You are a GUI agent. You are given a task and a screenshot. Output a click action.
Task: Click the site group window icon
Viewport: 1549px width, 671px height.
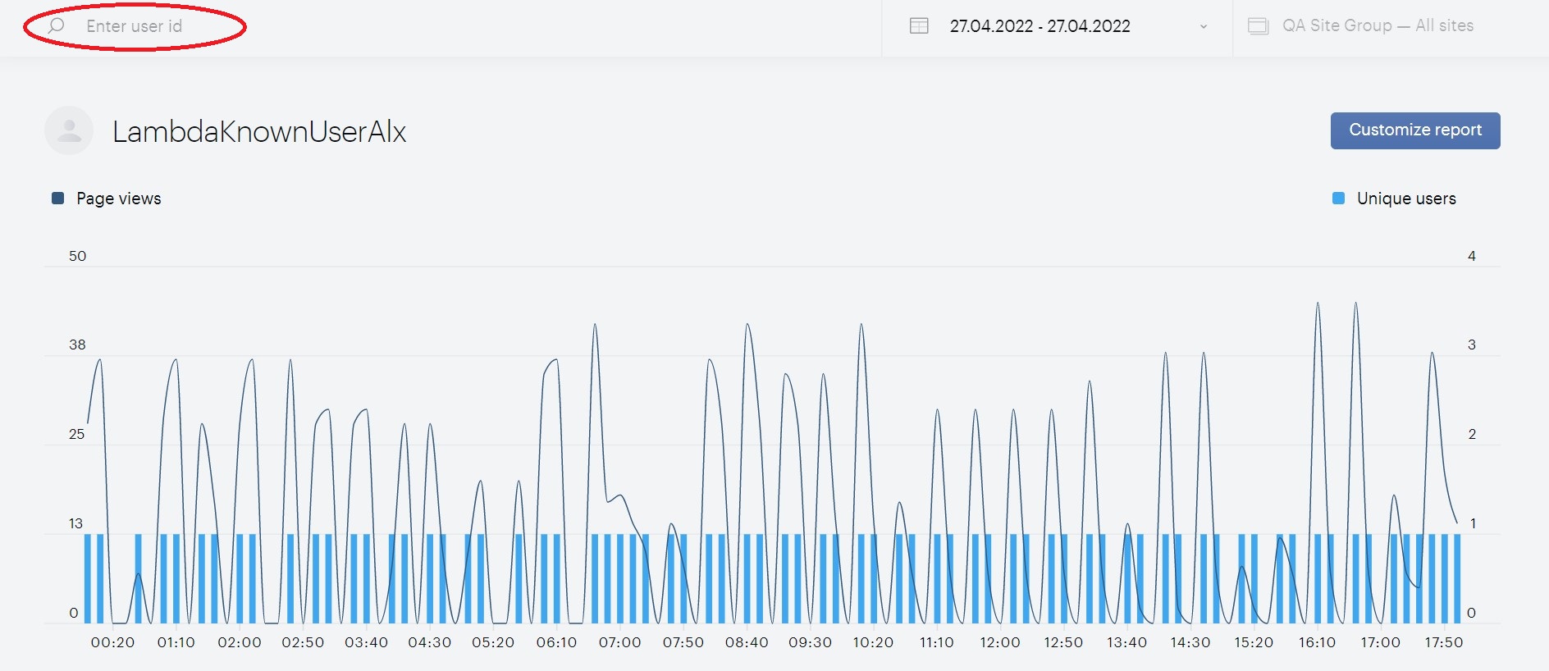(x=1258, y=26)
